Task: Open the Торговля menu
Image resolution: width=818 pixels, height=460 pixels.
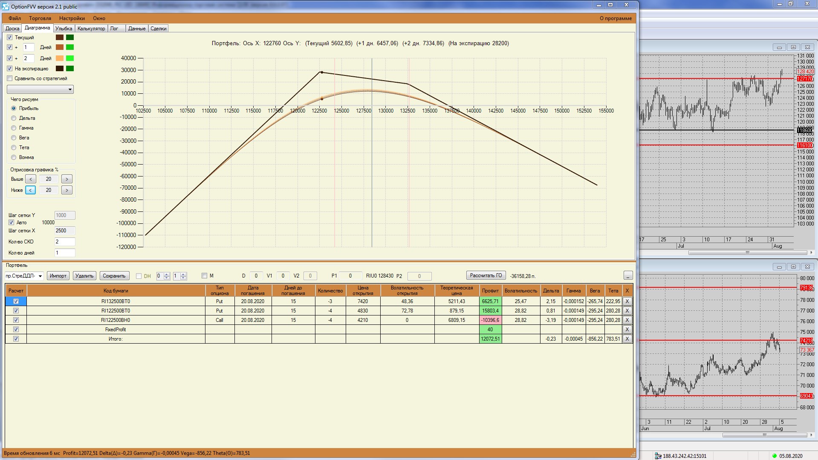Action: point(40,18)
